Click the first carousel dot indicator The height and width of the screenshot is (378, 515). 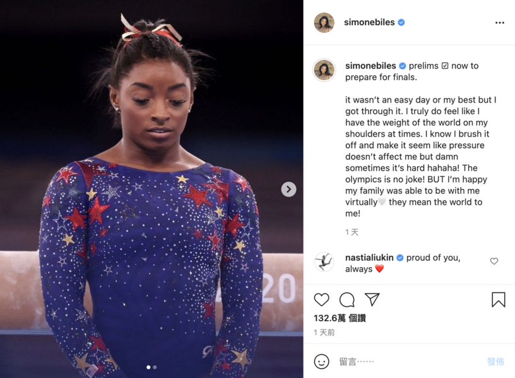coord(148,367)
